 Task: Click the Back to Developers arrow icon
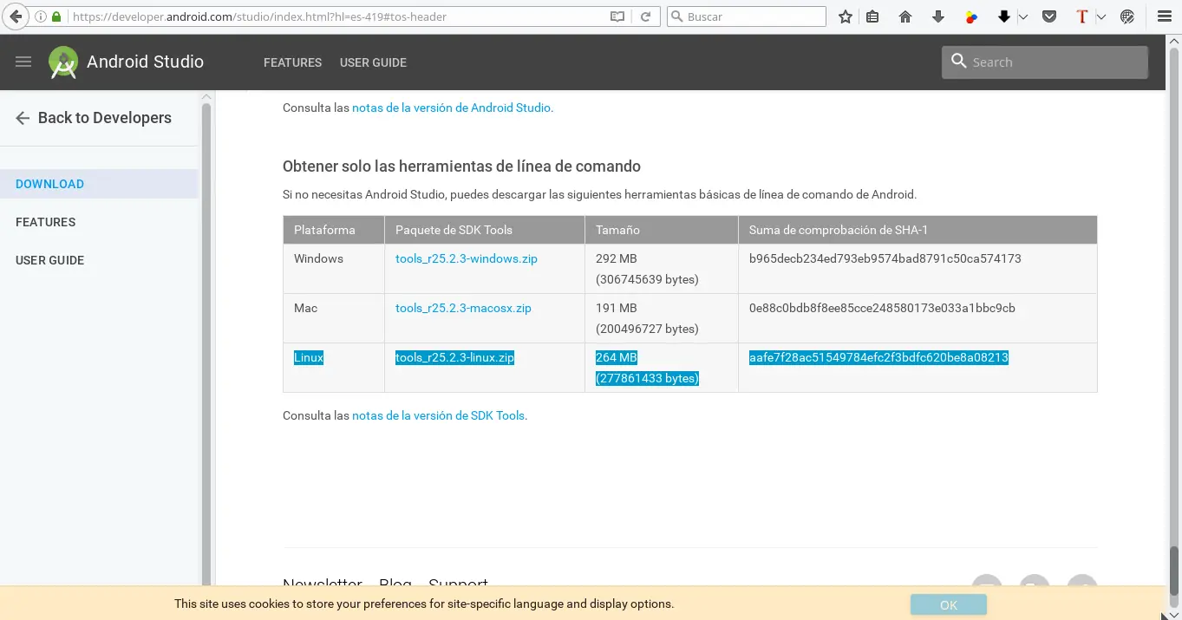click(x=23, y=118)
